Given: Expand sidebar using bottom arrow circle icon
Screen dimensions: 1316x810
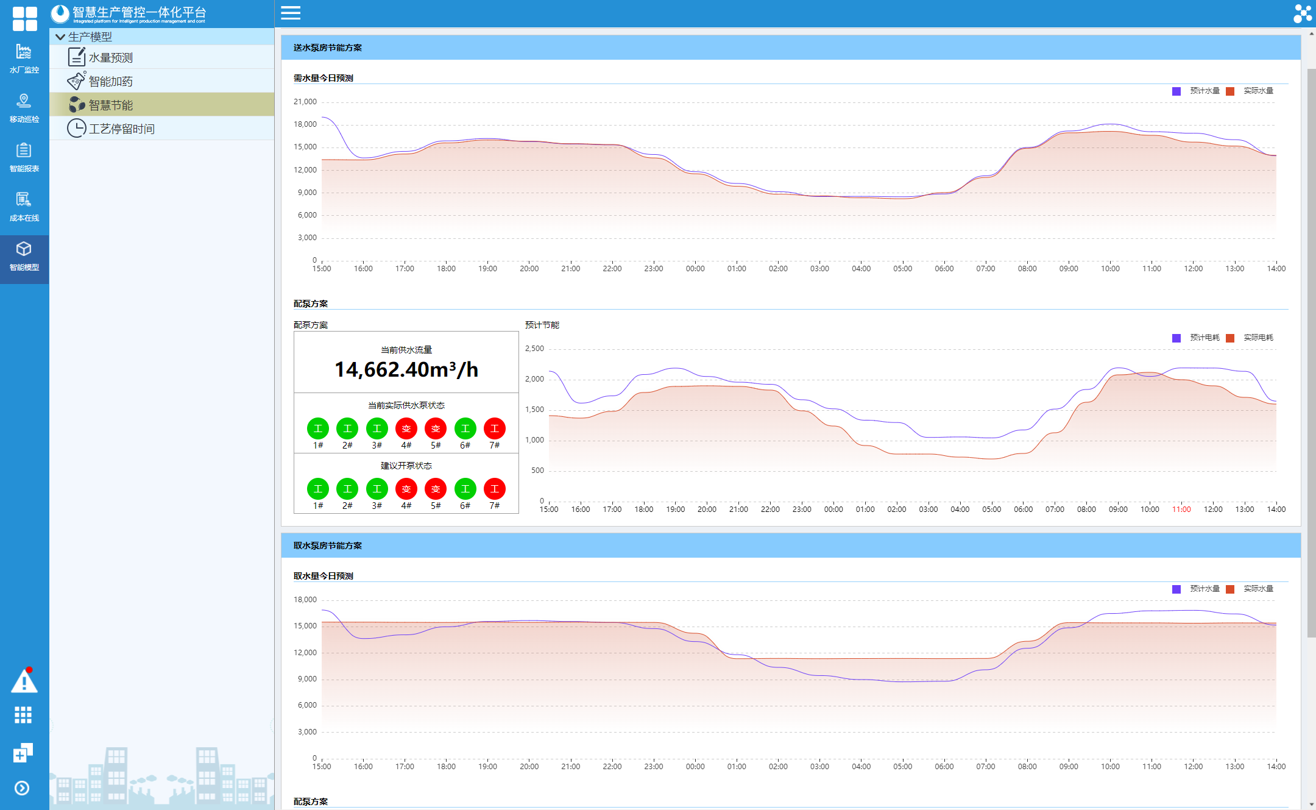Looking at the screenshot, I should pyautogui.click(x=22, y=788).
